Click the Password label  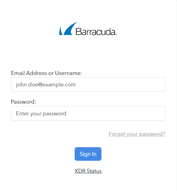click(23, 102)
